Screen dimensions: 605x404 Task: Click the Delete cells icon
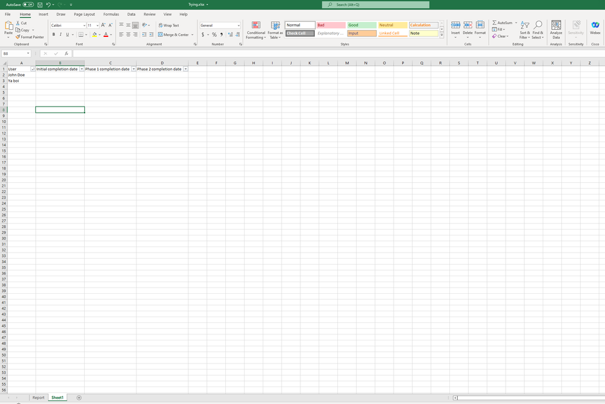(x=468, y=25)
